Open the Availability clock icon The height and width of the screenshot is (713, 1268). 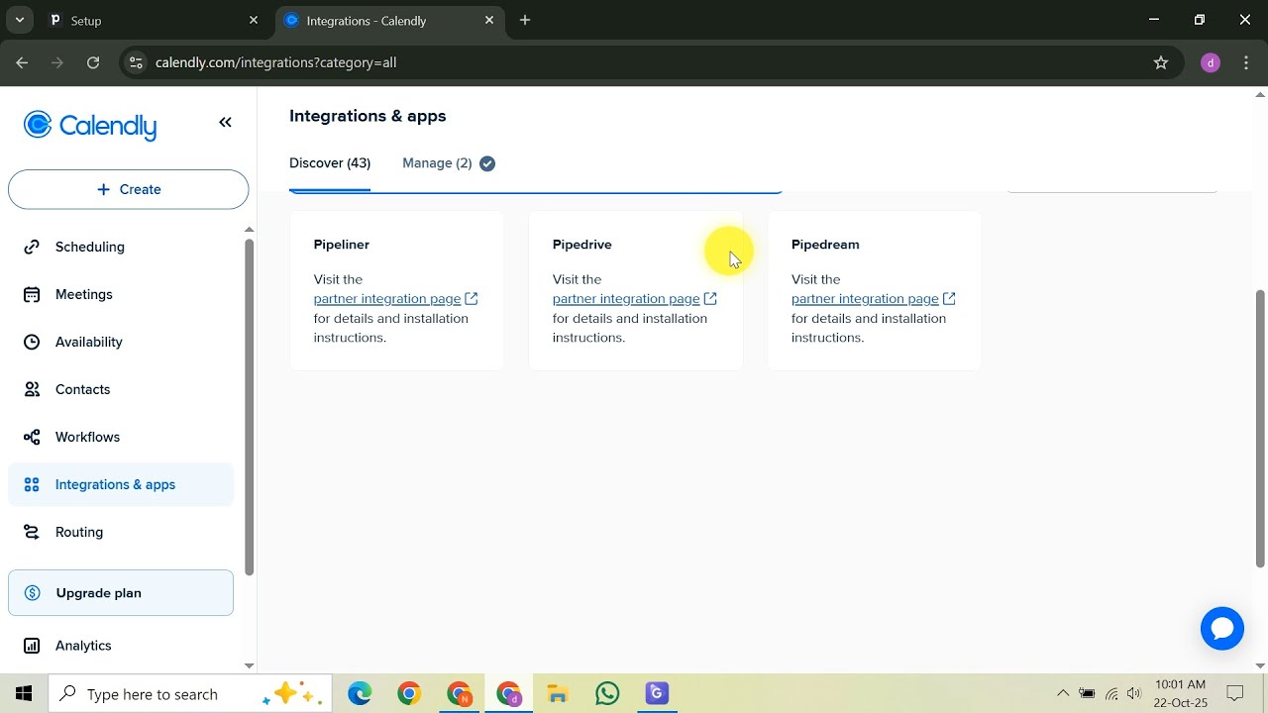pyautogui.click(x=32, y=342)
